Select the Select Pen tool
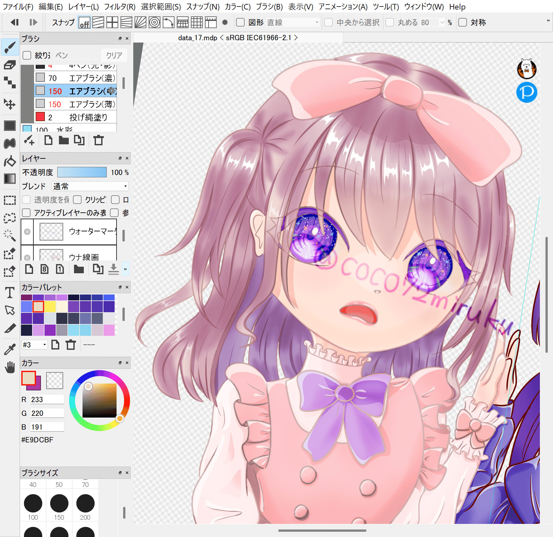This screenshot has height=537, width=553. coord(10,253)
